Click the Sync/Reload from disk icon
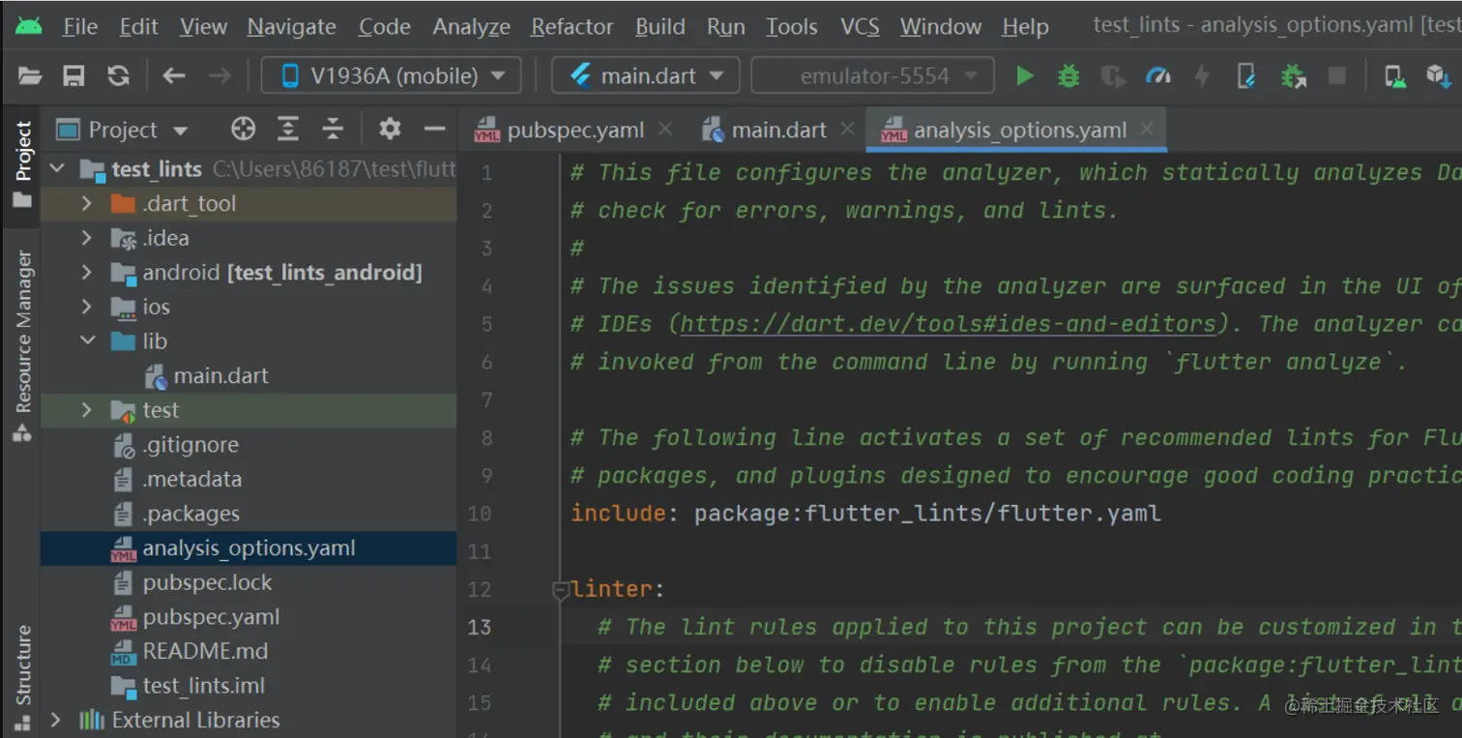1462x738 pixels. [118, 75]
